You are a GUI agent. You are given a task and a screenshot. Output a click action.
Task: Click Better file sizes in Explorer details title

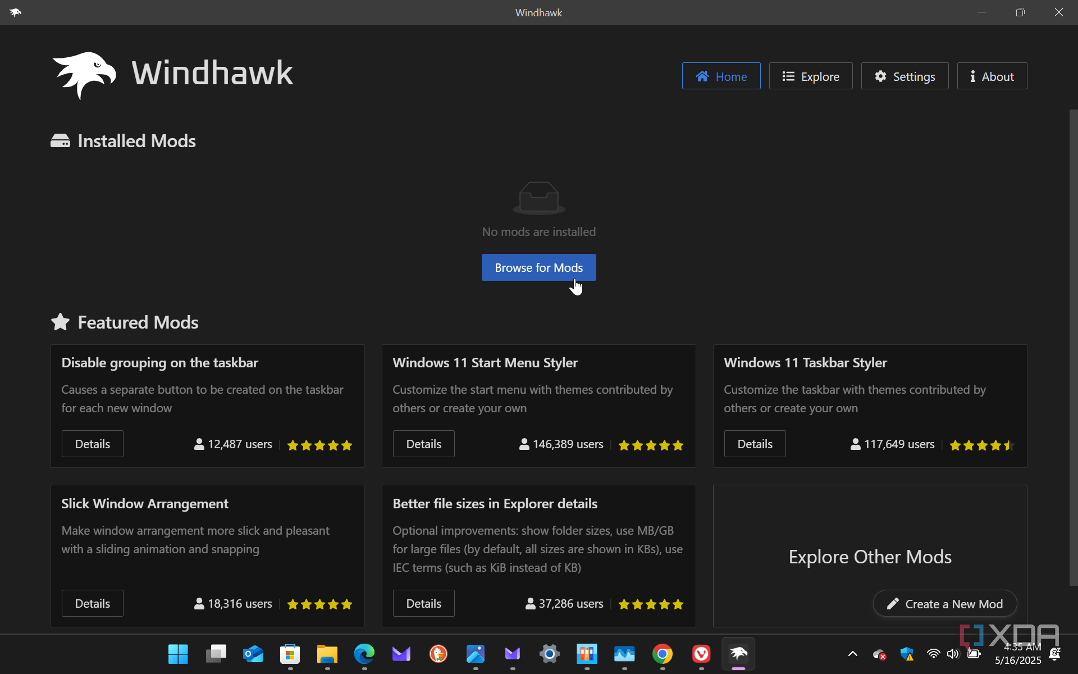(x=495, y=504)
